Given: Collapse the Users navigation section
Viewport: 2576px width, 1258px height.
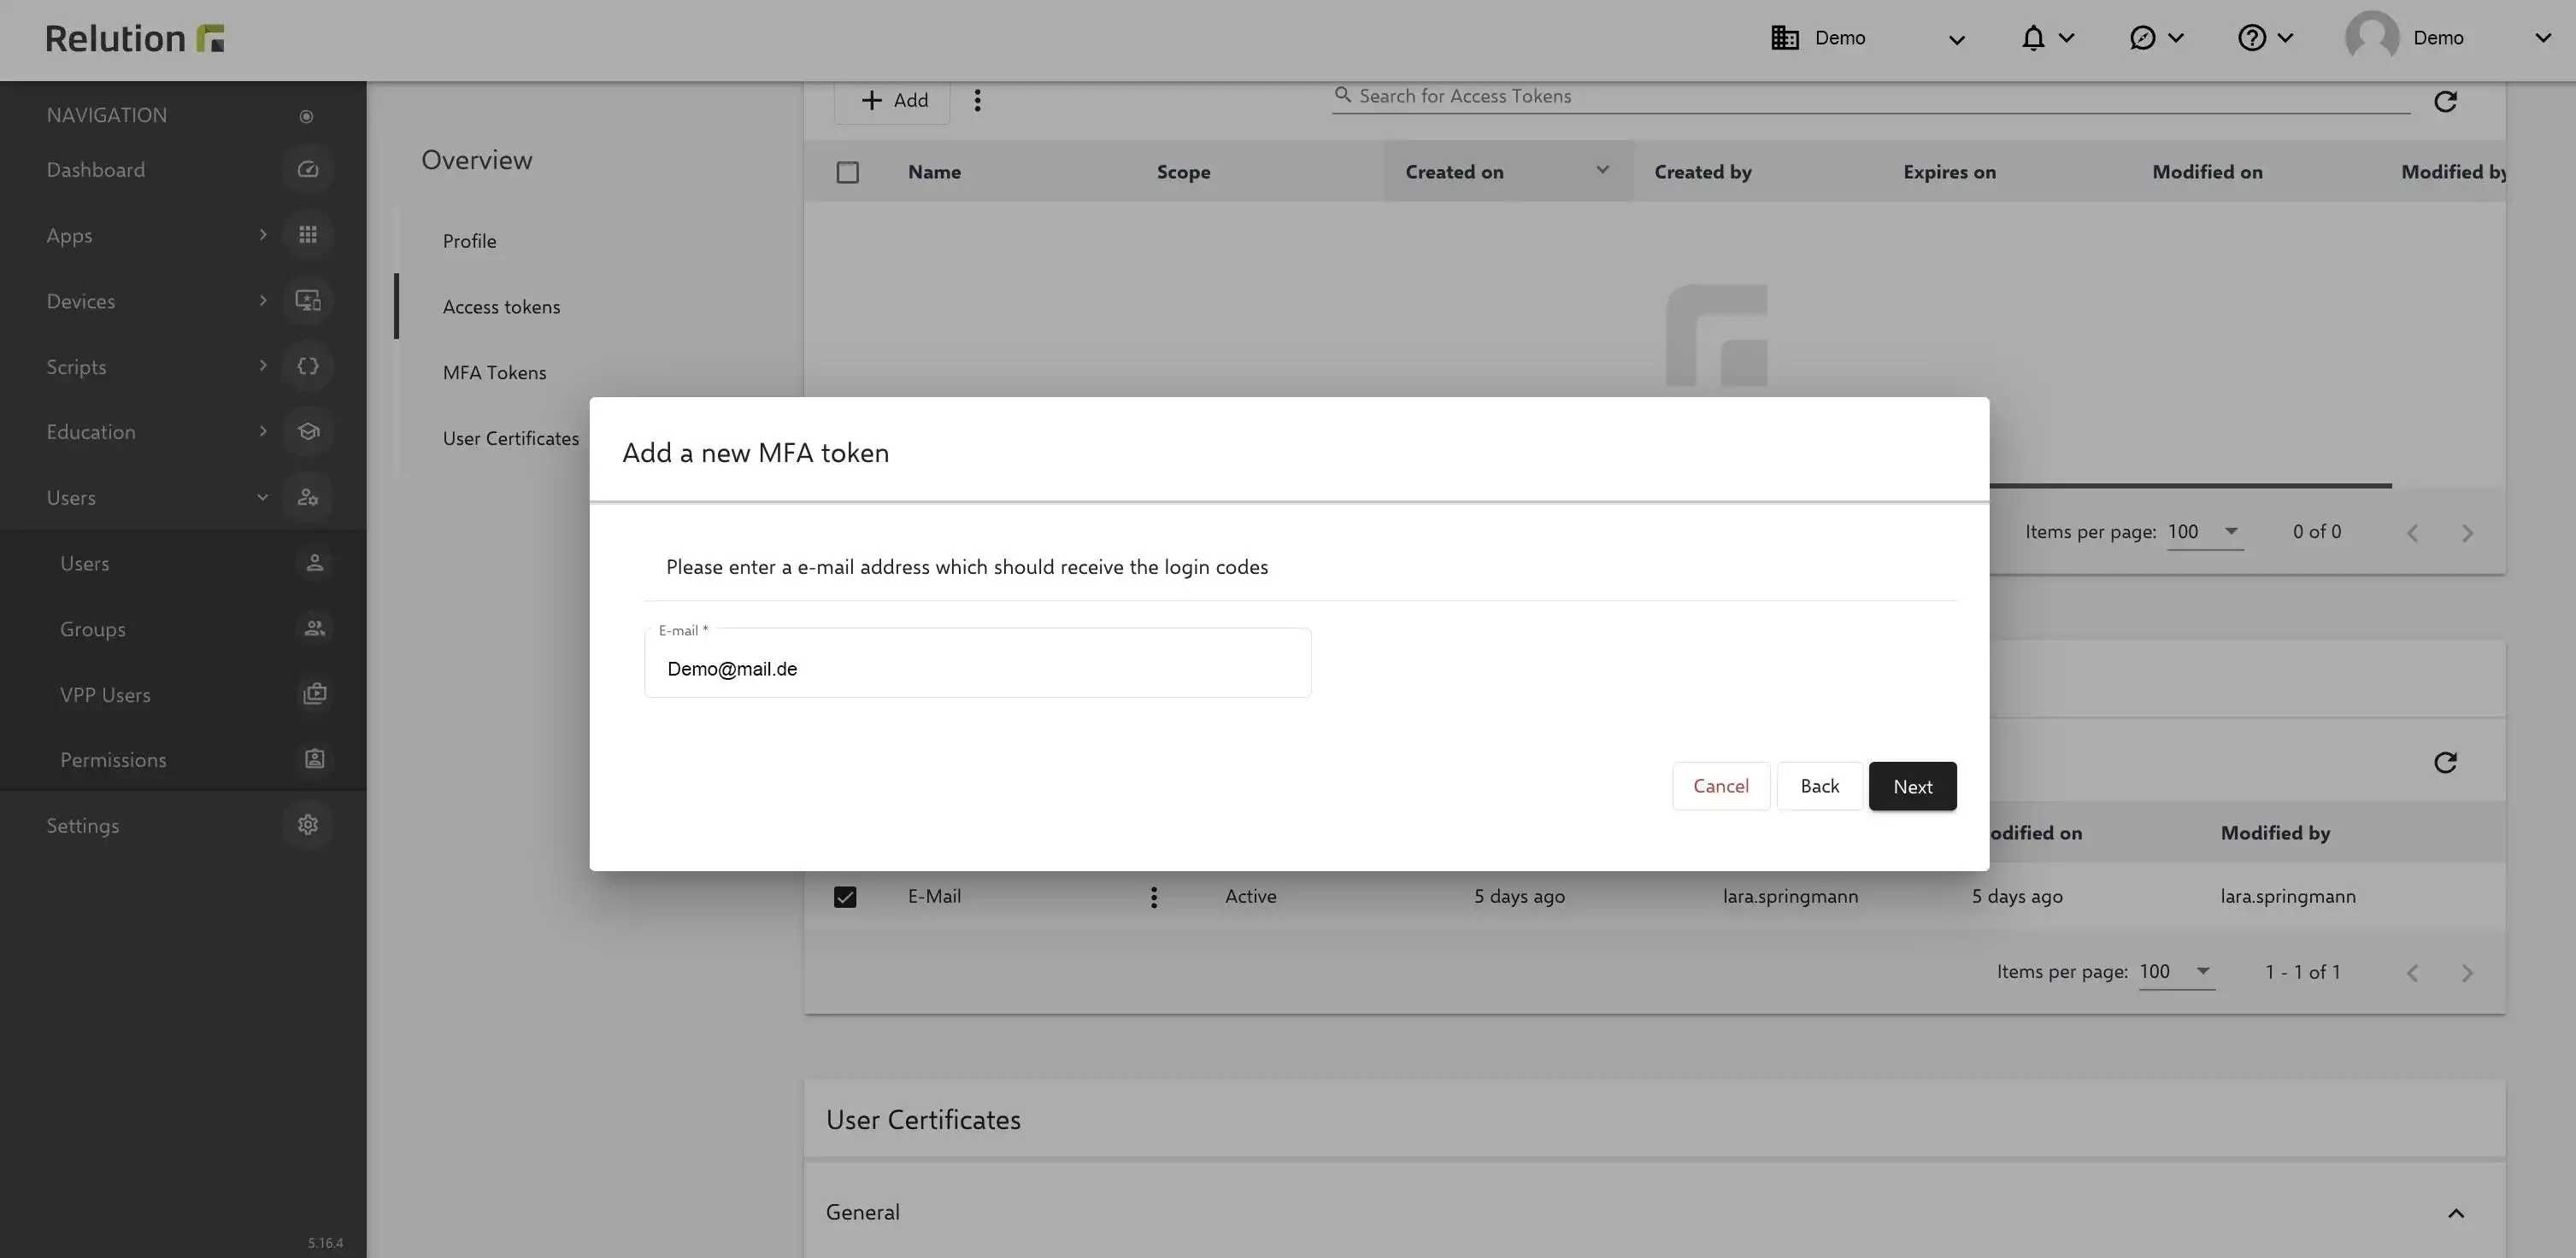Looking at the screenshot, I should coord(262,498).
